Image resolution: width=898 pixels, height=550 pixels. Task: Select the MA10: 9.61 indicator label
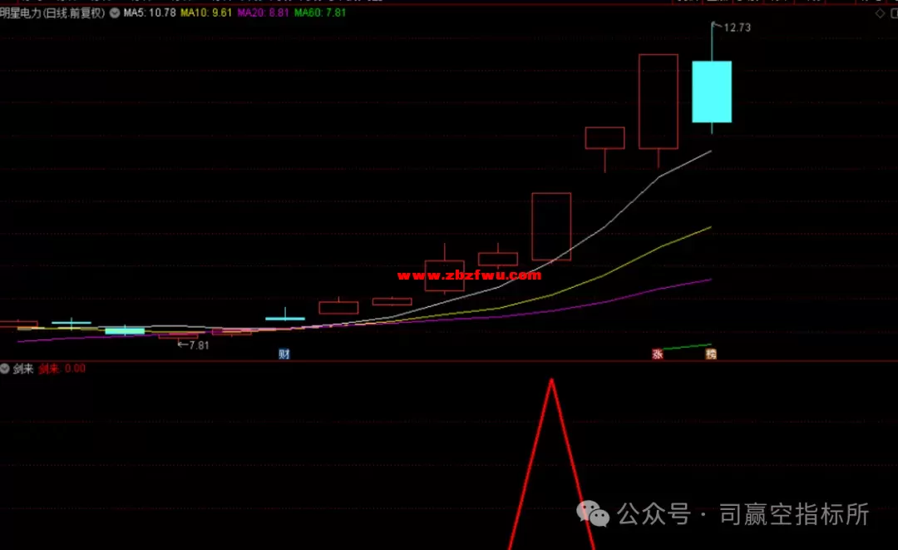(x=206, y=12)
